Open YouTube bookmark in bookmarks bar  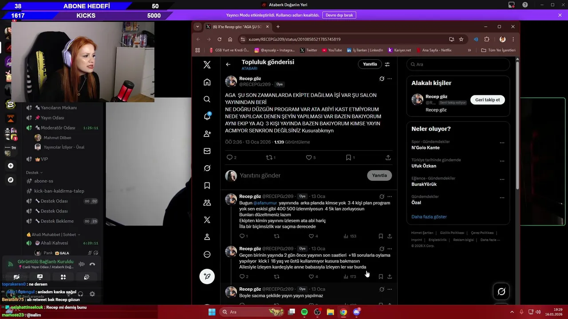click(x=332, y=50)
